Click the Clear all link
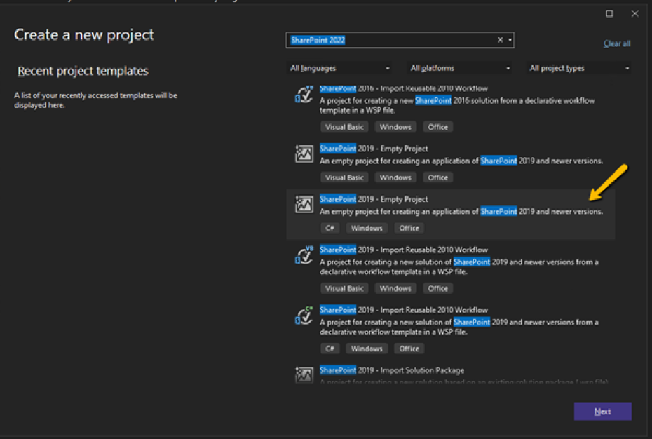This screenshot has height=439, width=652. [x=616, y=43]
